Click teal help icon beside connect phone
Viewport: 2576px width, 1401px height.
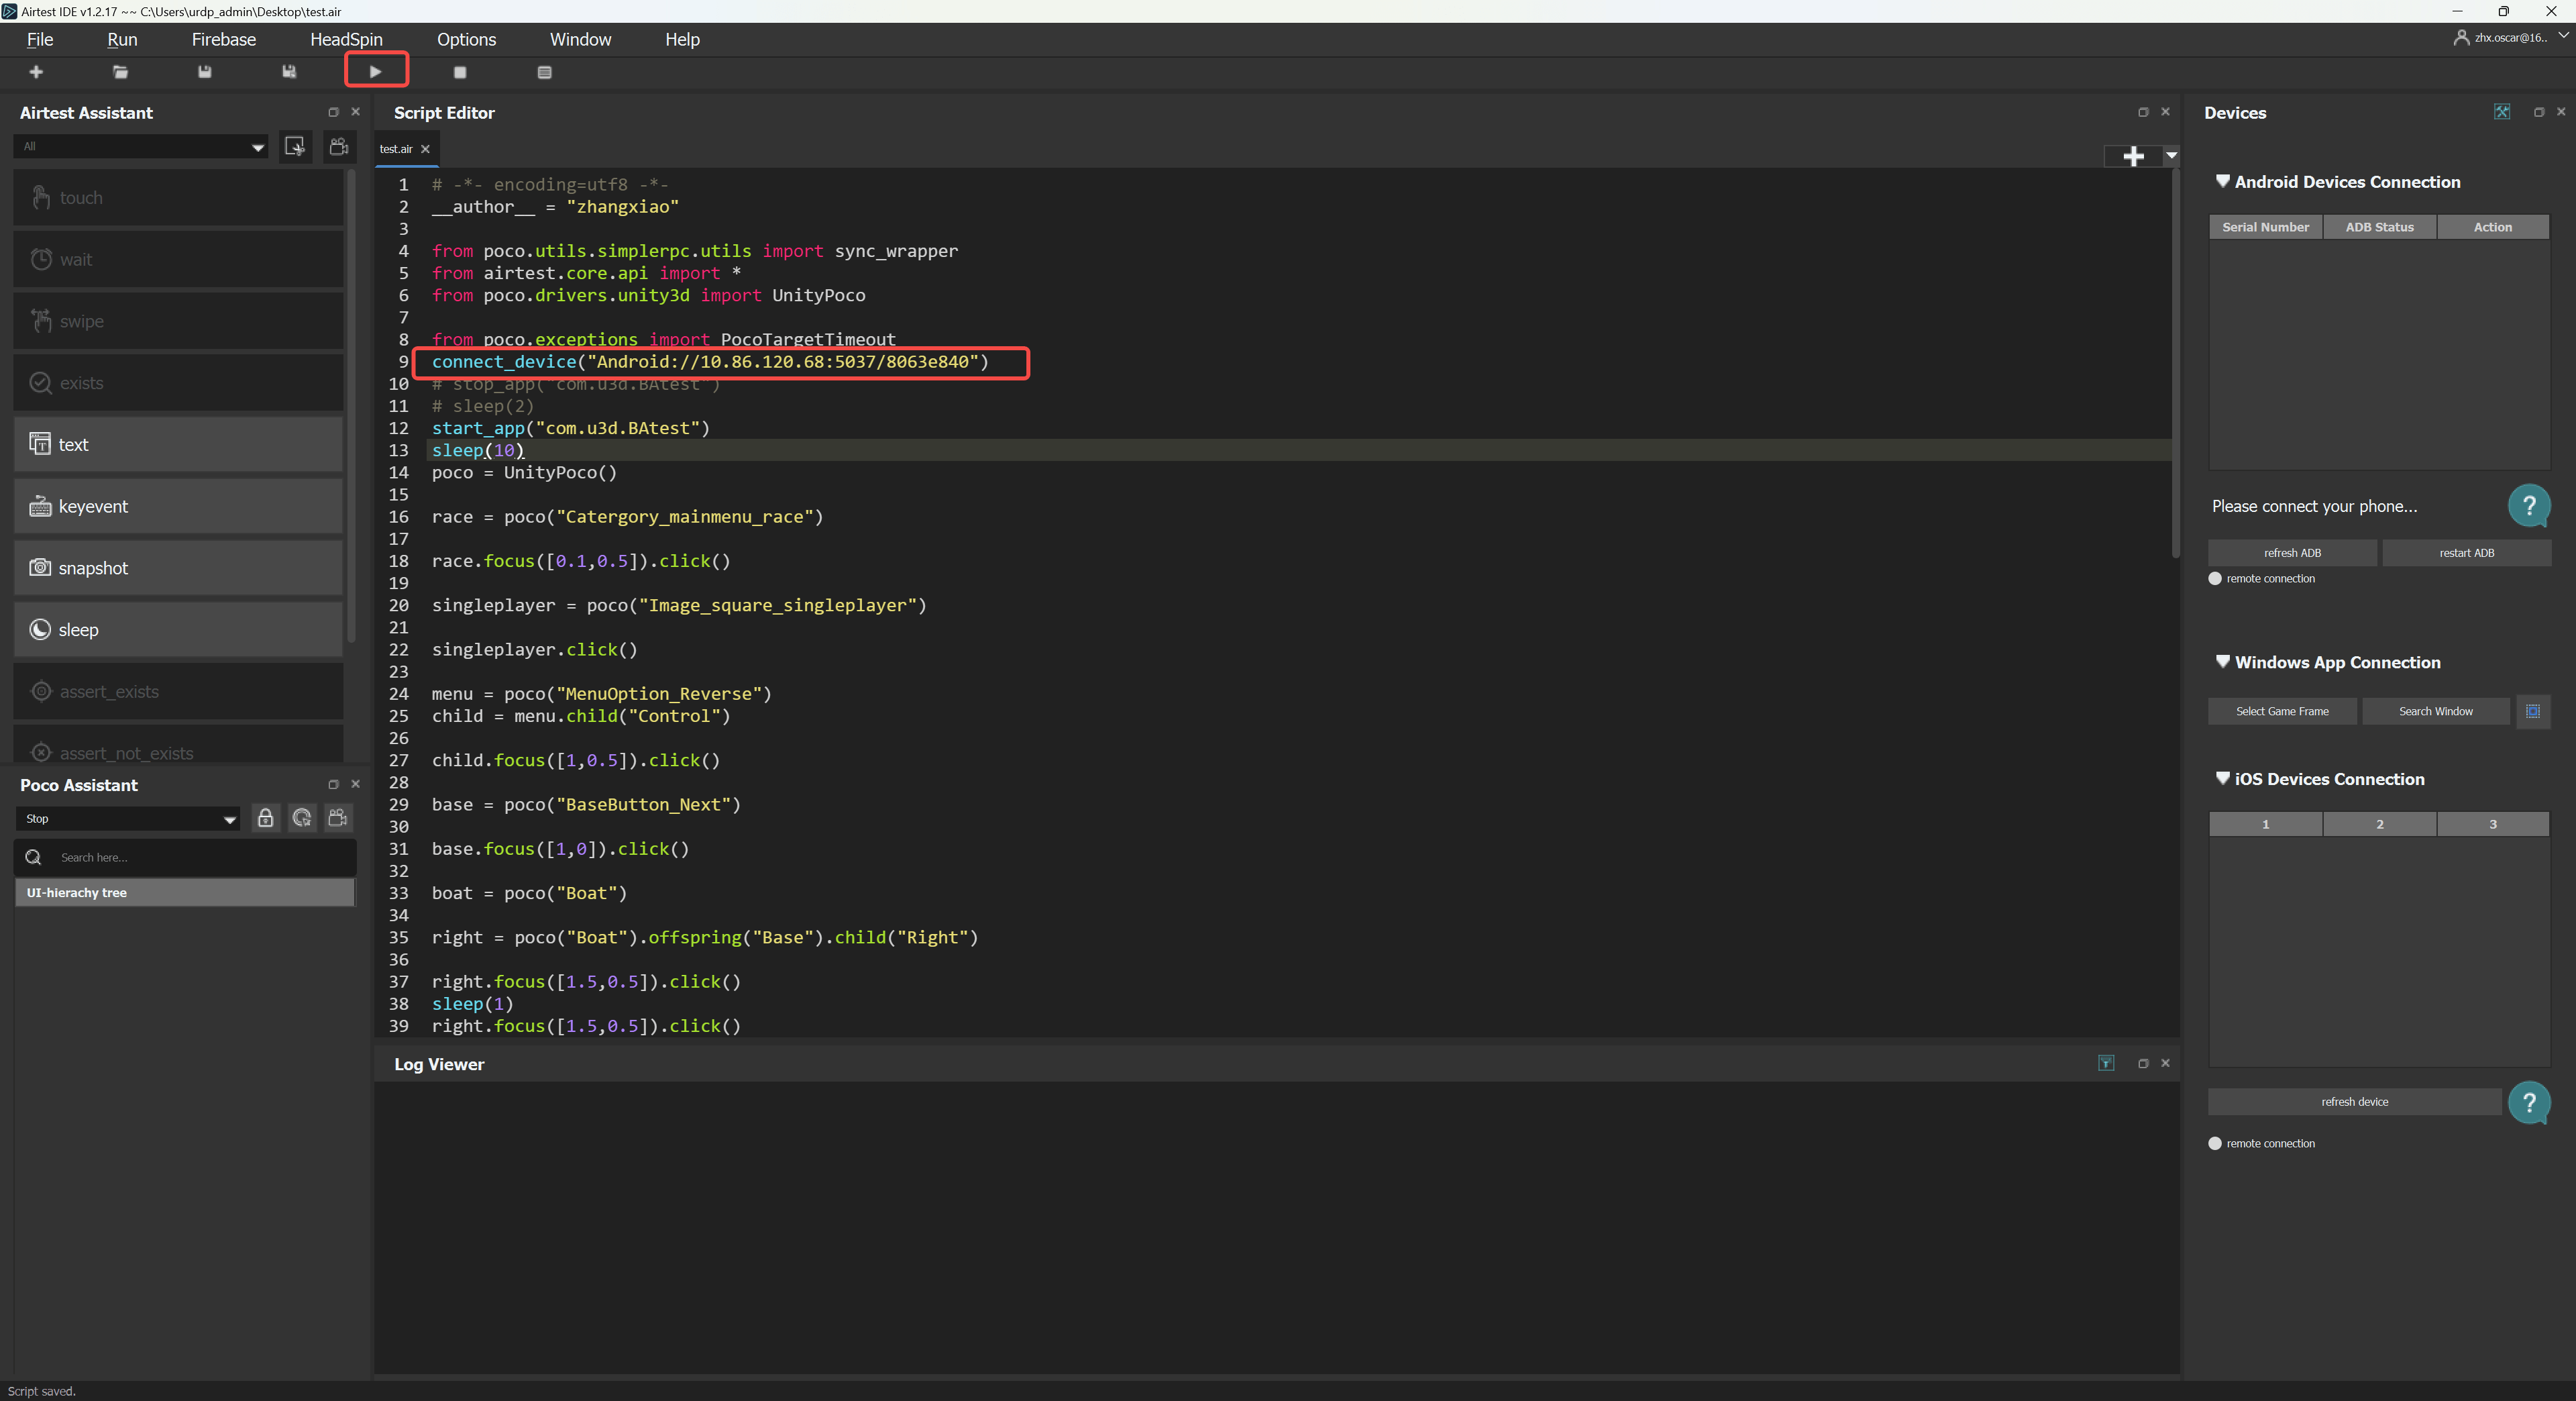coord(2528,506)
